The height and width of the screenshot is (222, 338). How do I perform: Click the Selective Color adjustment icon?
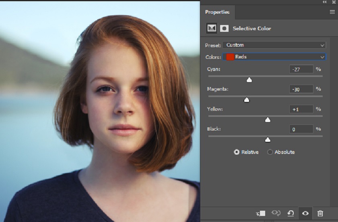click(212, 29)
